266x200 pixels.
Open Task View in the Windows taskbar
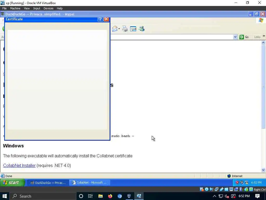pos(90,196)
